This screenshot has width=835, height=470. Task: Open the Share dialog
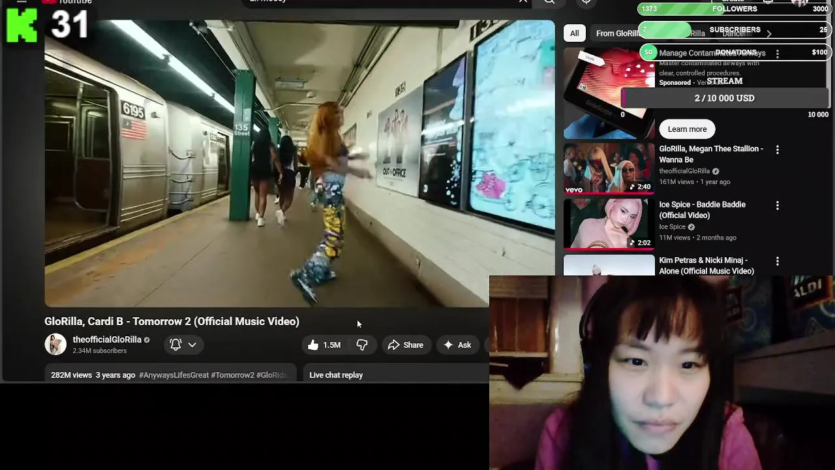(x=405, y=345)
